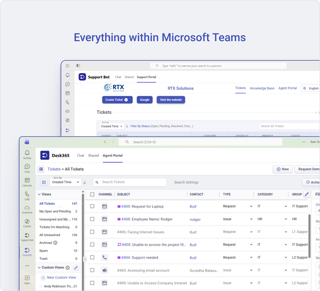This screenshot has width=320, height=291.
Task: Open the English language selector
Action: [x=311, y=88]
